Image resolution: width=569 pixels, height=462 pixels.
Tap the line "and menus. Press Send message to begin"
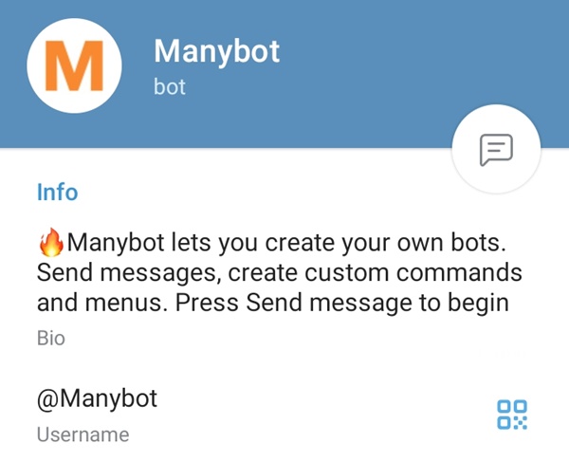point(272,303)
